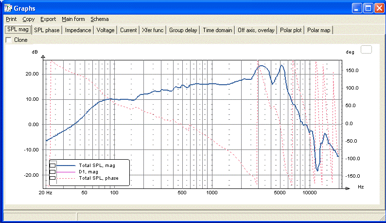The width and height of the screenshot is (386, 223).
Task: Show the Xfer func tab
Action: click(153, 30)
